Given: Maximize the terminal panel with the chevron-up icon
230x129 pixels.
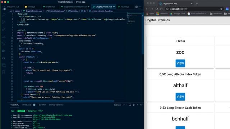Looking at the screenshot, I should pyautogui.click(x=137, y=105).
